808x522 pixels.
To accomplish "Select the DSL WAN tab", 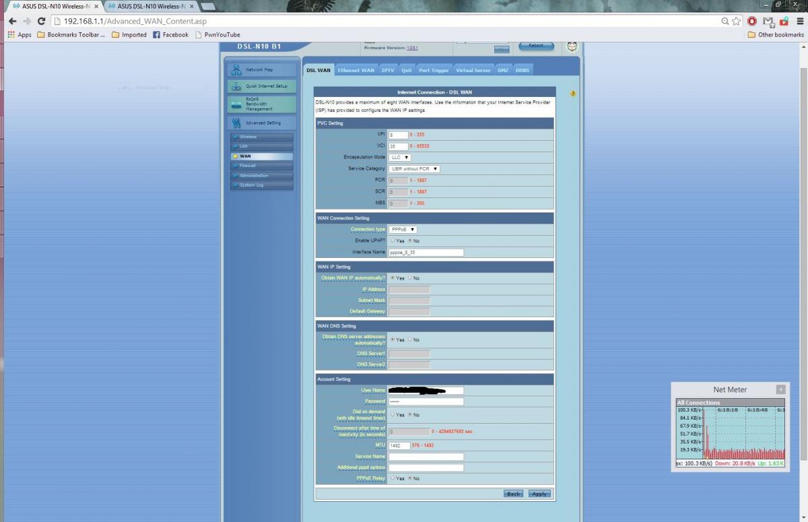I will (318, 70).
